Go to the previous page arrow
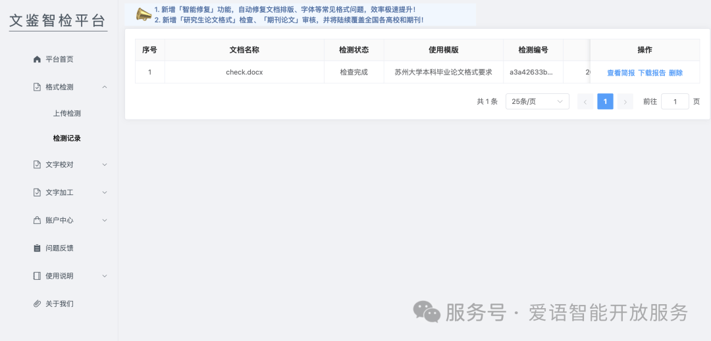 tap(585, 102)
